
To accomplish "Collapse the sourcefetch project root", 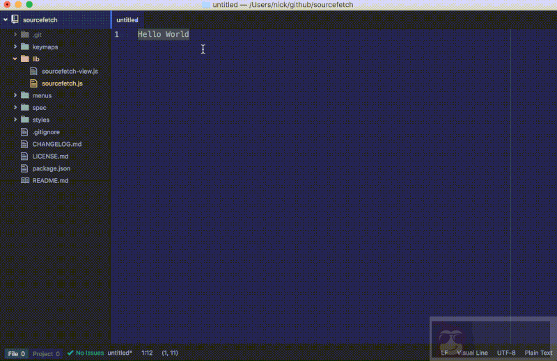I will [6, 20].
